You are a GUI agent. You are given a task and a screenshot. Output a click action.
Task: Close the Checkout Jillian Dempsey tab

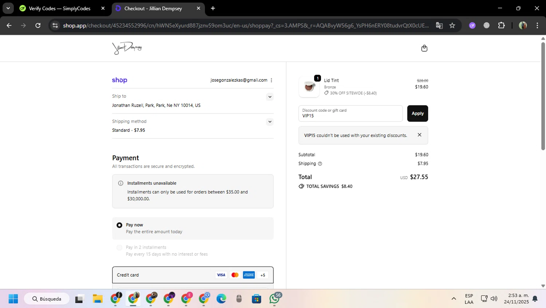(x=198, y=8)
